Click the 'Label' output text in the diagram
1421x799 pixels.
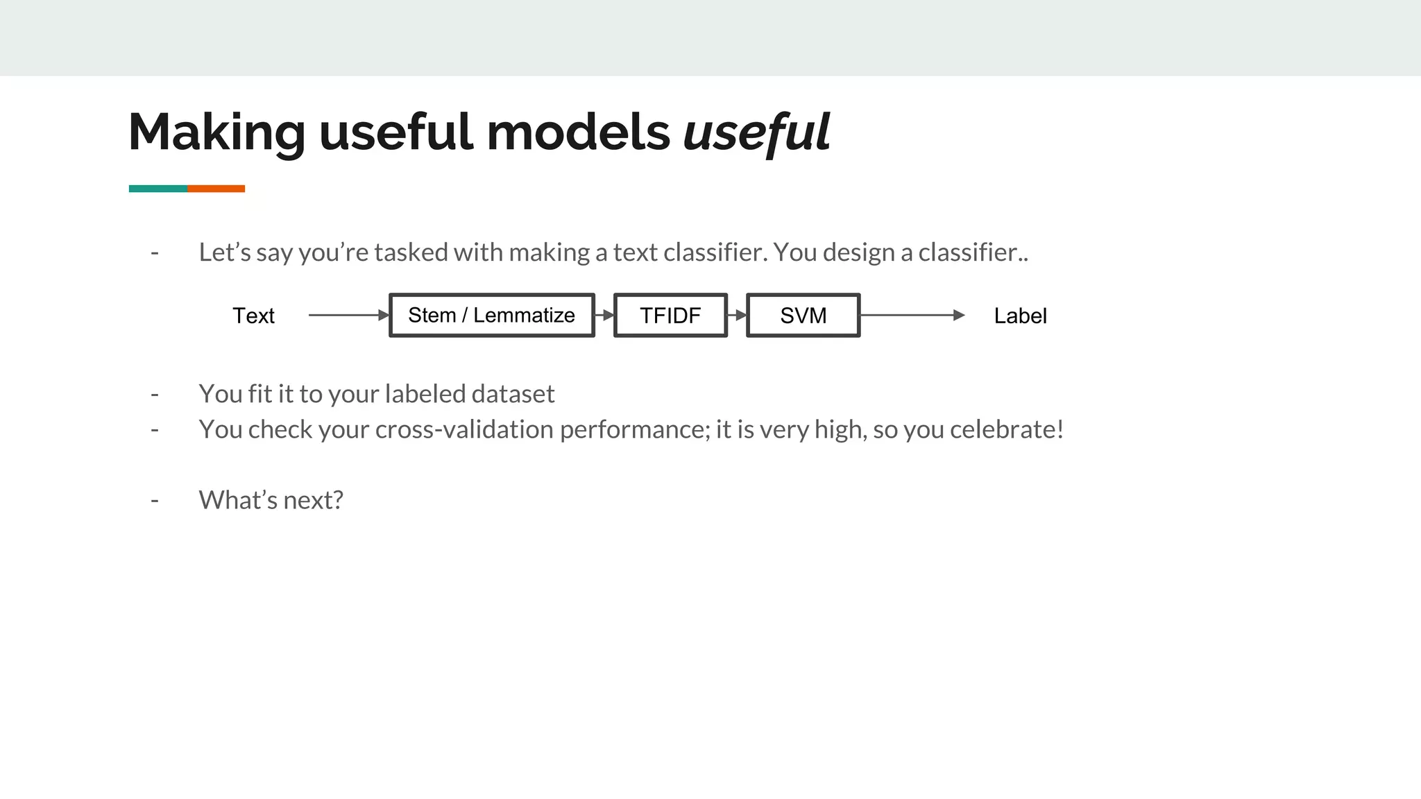pos(1019,316)
